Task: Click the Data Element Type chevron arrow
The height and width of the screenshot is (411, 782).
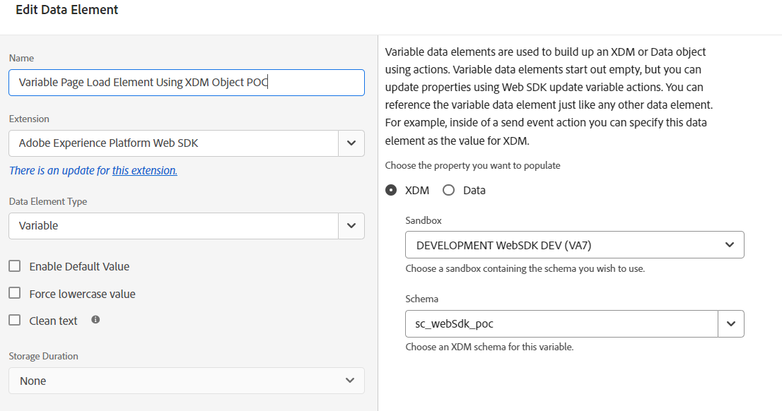Action: pyautogui.click(x=351, y=226)
